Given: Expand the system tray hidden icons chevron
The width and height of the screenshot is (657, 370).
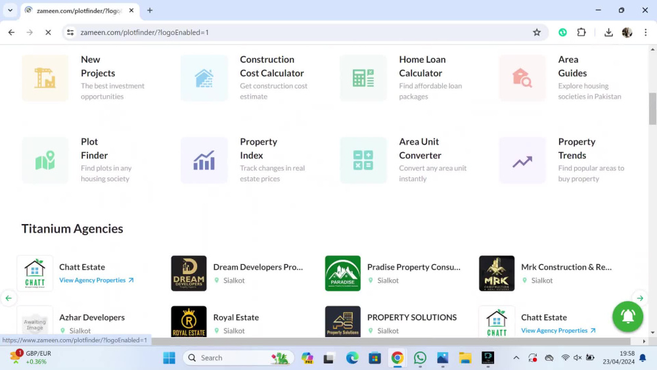Looking at the screenshot, I should point(516,358).
